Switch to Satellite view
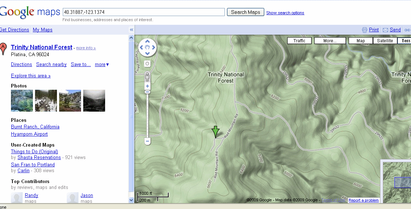This screenshot has height=209, width=411. coord(385,41)
